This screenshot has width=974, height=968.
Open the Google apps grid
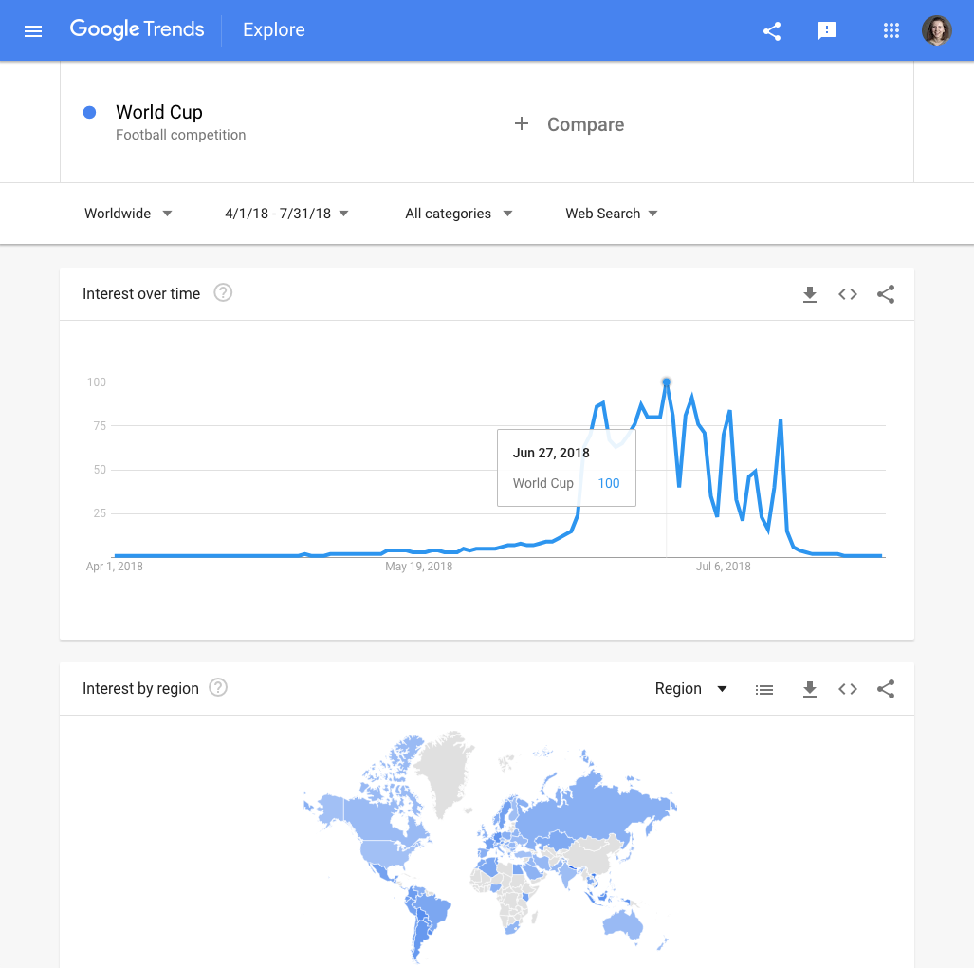pos(891,30)
